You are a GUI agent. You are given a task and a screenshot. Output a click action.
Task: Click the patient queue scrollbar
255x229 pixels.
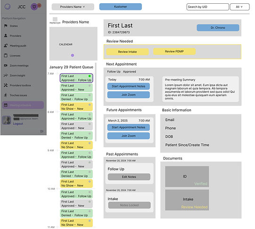(x=96, y=102)
